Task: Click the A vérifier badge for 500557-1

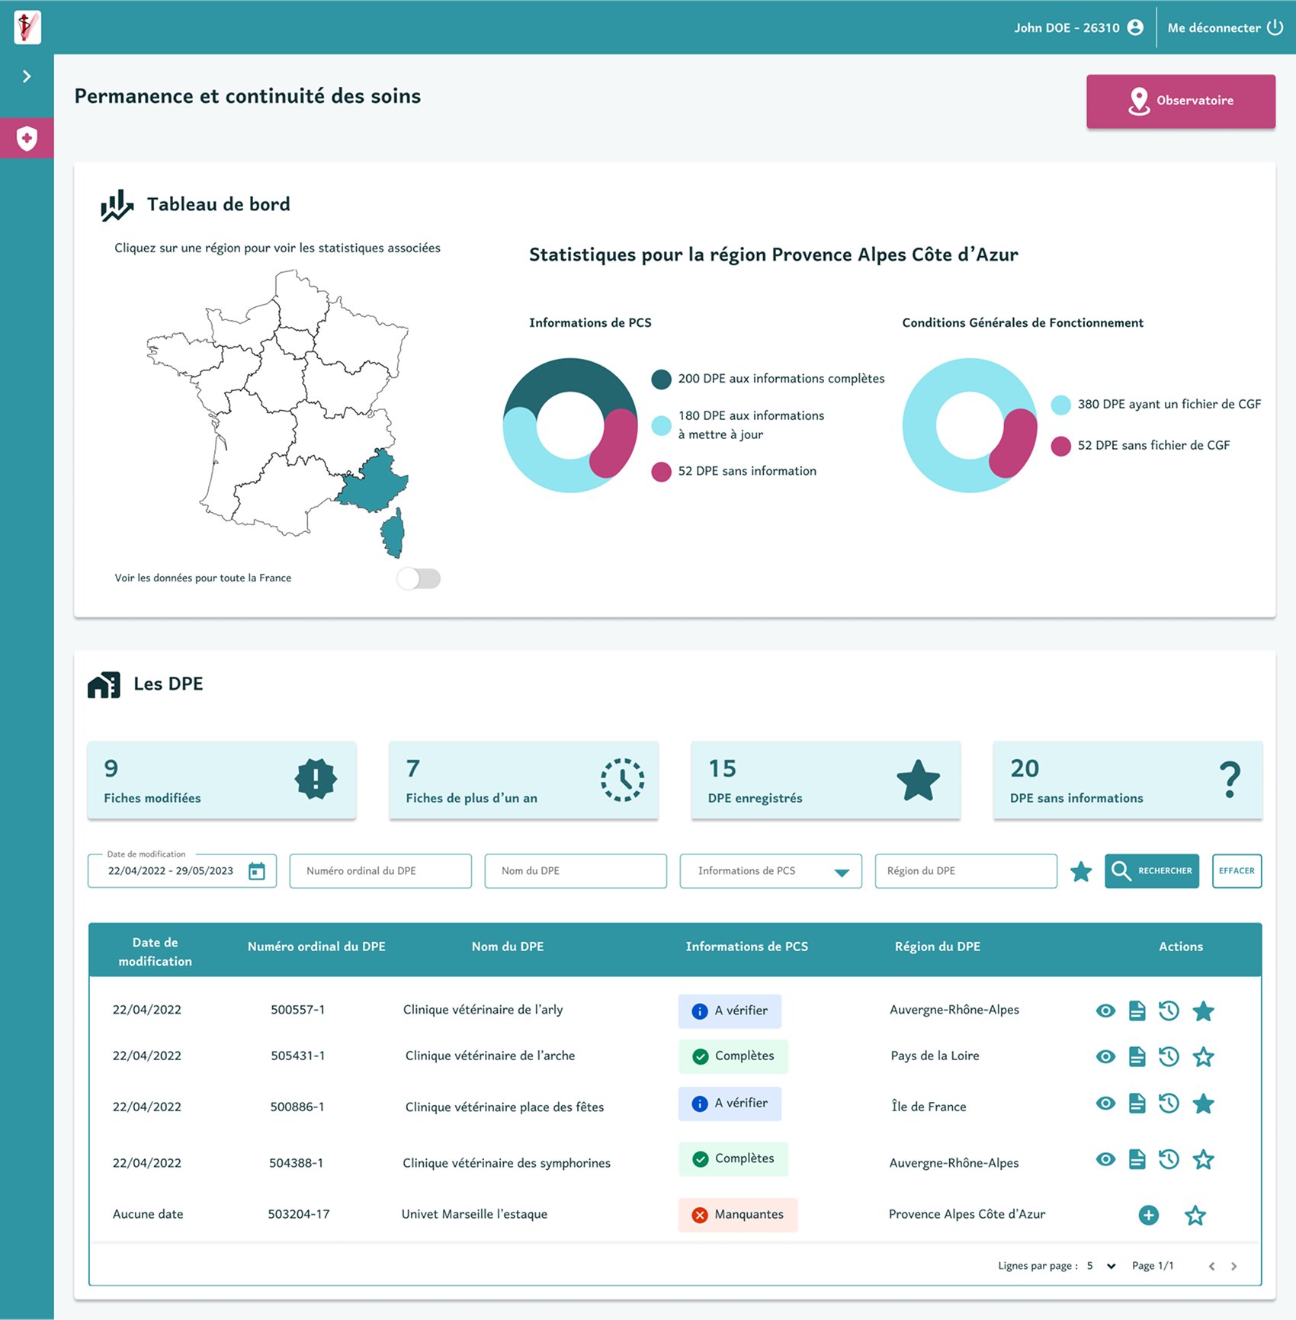Action: pyautogui.click(x=730, y=1011)
